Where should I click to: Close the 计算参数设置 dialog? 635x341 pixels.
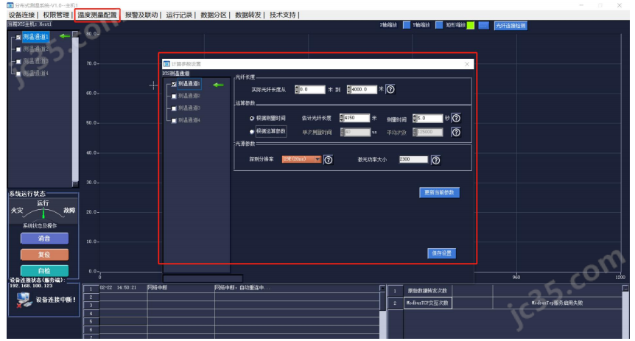(x=467, y=64)
